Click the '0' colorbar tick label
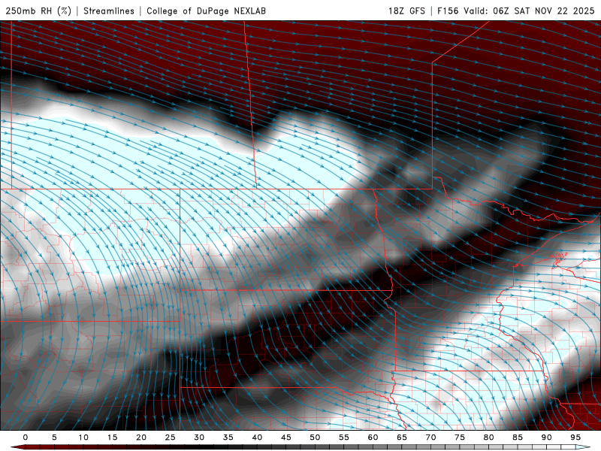The image size is (601, 451). click(26, 437)
